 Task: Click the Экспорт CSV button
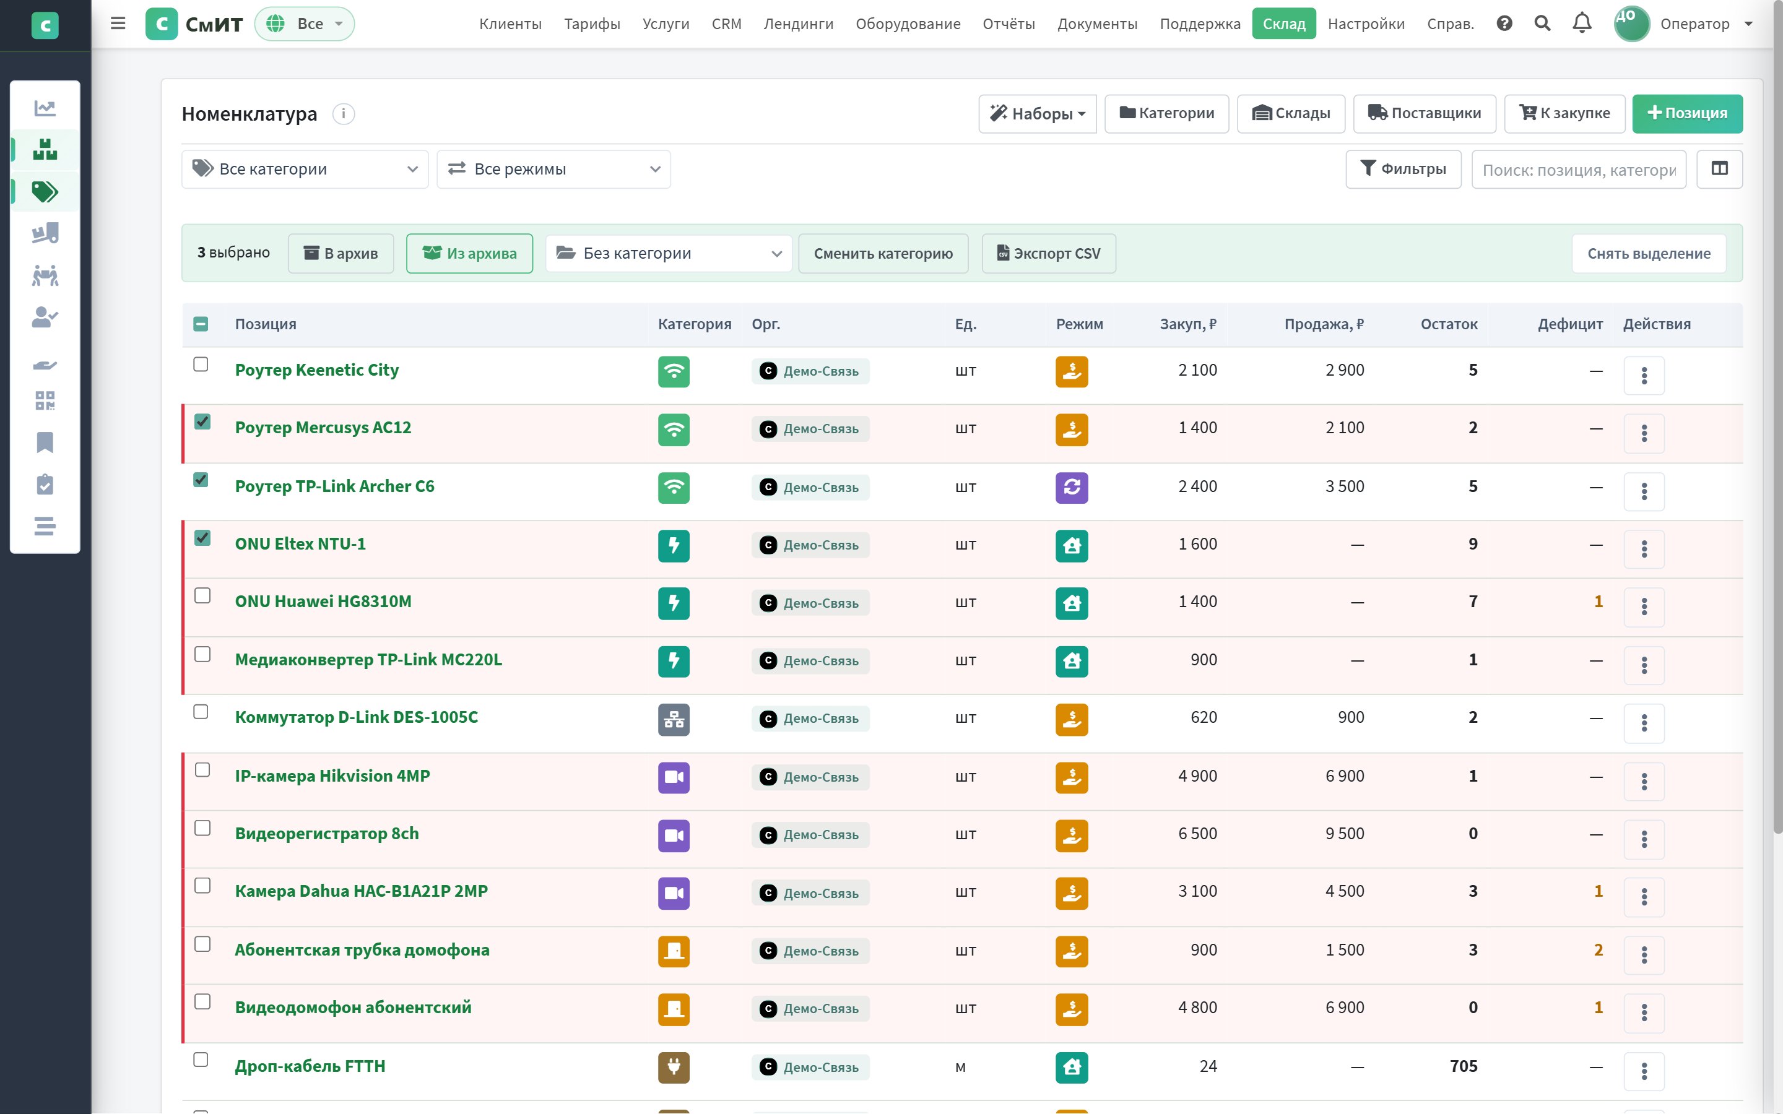point(1048,254)
